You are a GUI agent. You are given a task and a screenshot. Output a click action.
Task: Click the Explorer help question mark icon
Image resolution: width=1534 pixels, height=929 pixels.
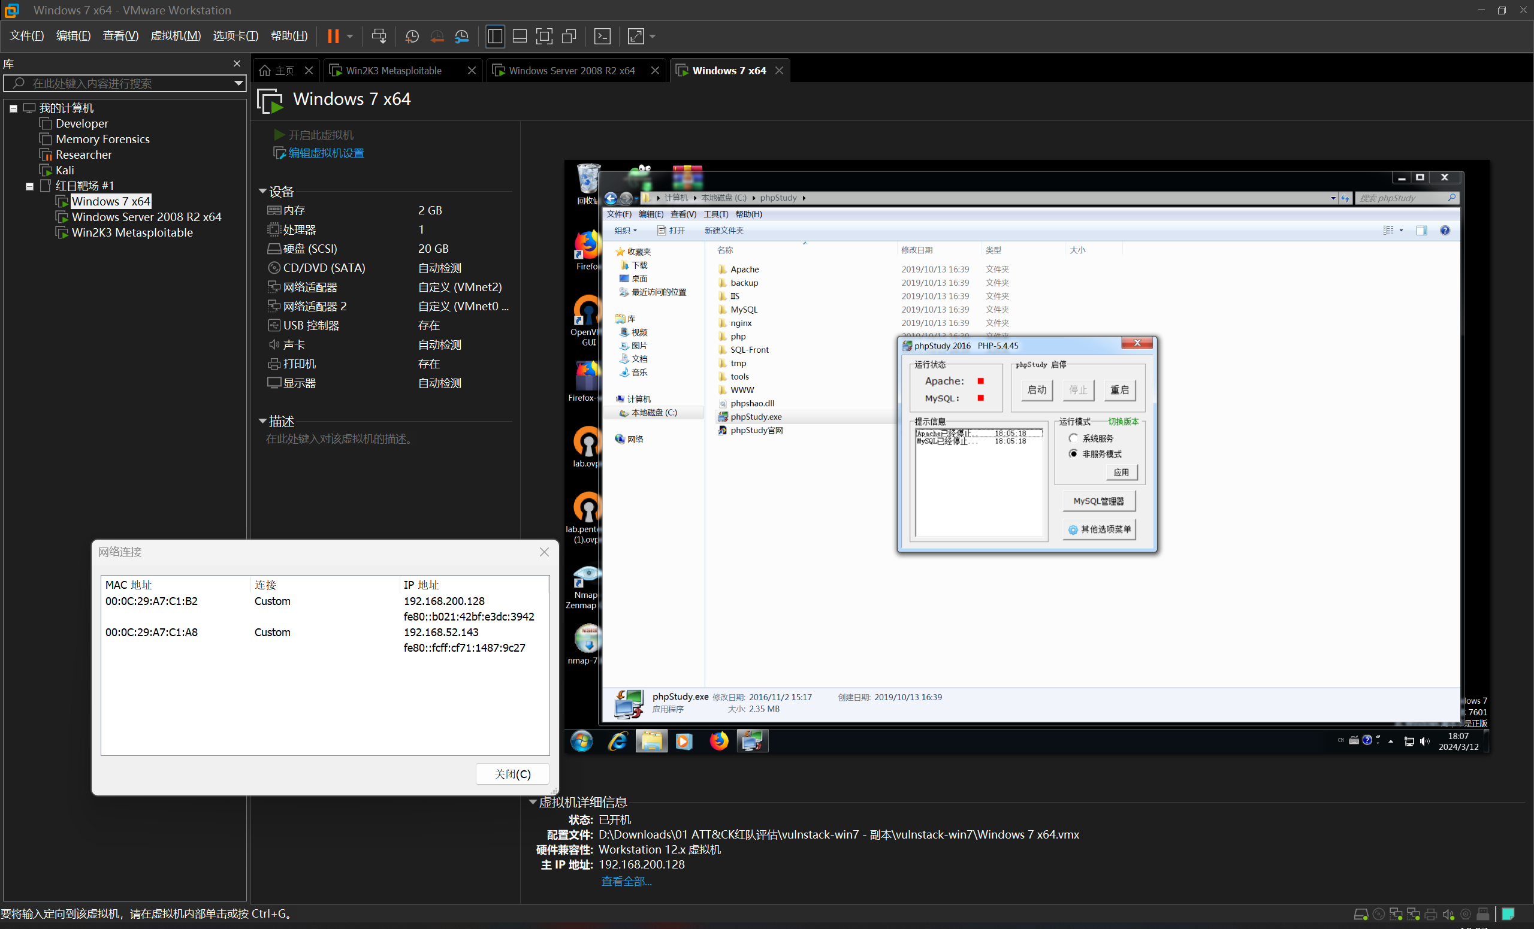[1444, 230]
